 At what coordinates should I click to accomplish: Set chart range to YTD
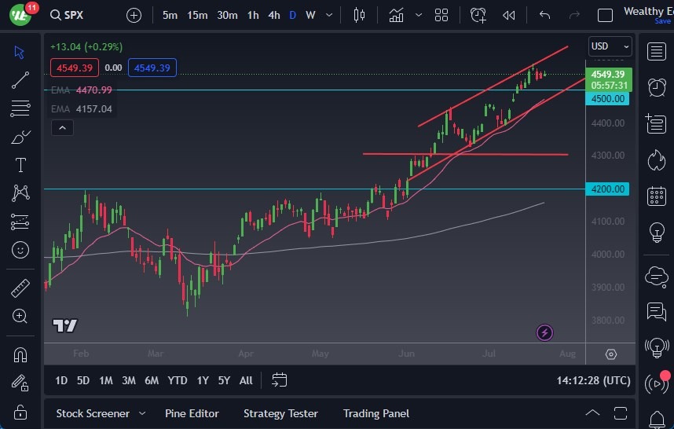pyautogui.click(x=178, y=380)
